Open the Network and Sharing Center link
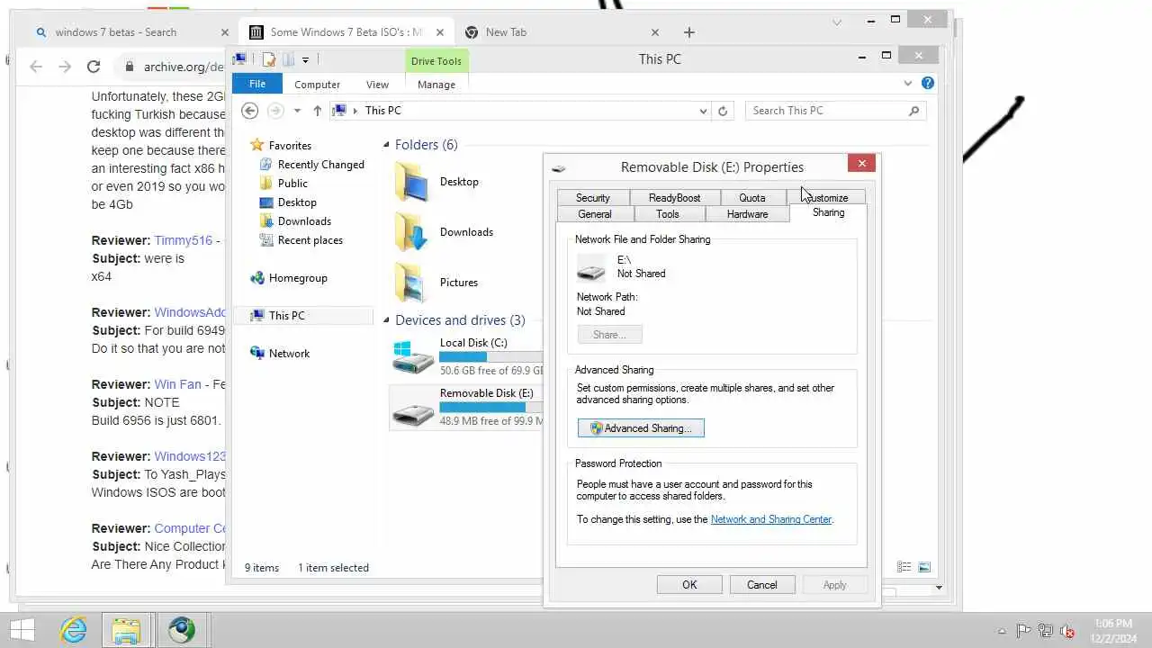 [770, 519]
